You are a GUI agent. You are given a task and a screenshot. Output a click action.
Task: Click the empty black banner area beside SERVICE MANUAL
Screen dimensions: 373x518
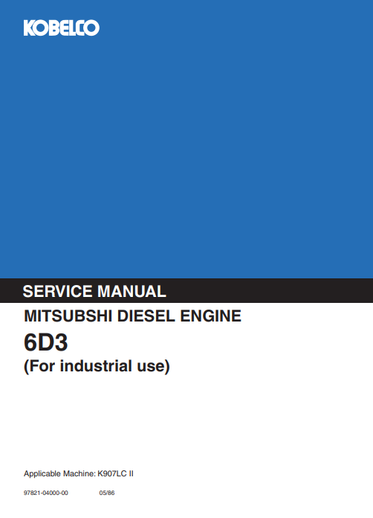point(270,291)
